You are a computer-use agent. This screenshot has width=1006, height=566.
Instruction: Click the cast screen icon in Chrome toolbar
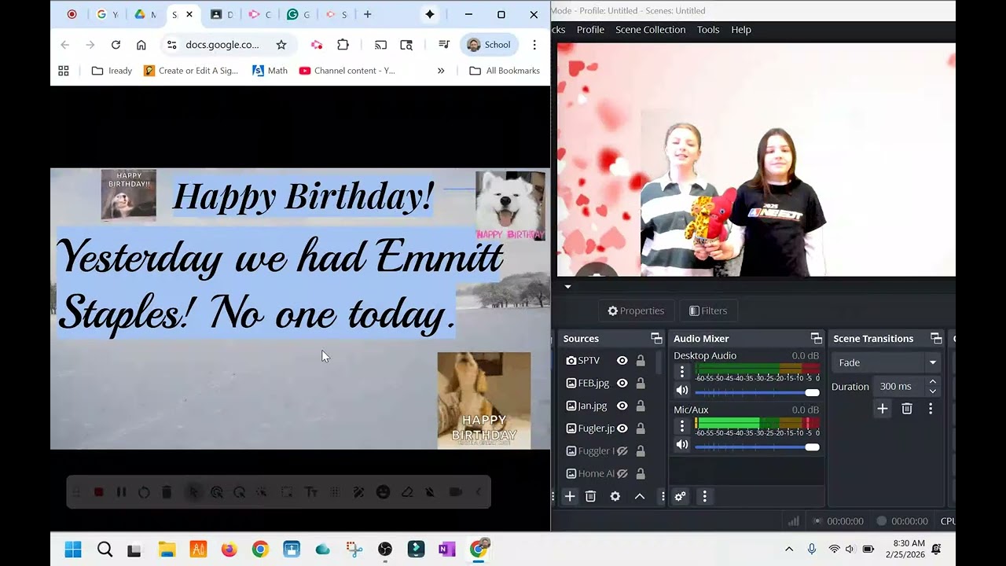coord(380,45)
